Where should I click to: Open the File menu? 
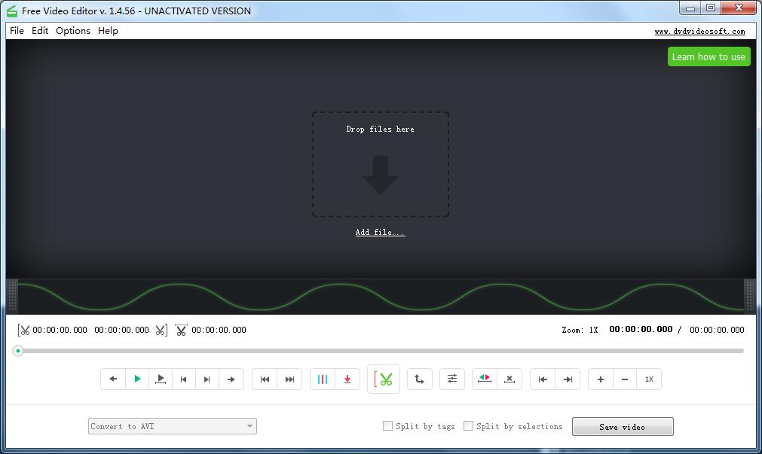point(17,31)
